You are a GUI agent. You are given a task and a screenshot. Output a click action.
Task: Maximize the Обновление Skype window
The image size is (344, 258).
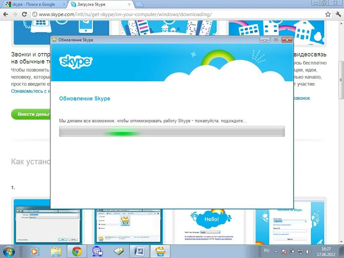pos(276,40)
